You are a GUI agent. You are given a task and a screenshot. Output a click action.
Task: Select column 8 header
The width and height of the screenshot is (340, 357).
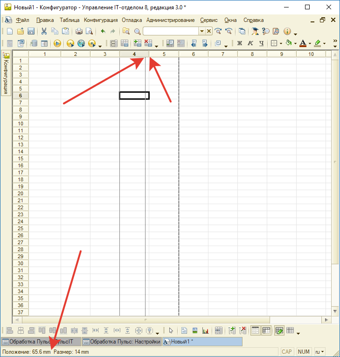[252, 55]
